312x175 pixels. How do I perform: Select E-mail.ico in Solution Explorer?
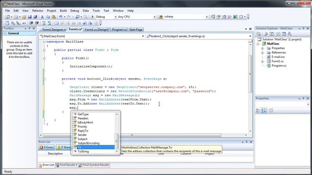pyautogui.click(x=278, y=57)
